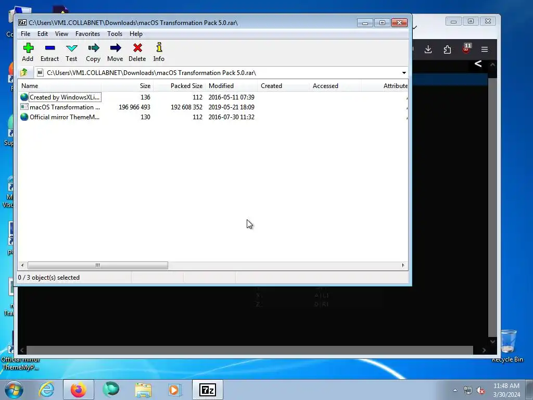
Task: Open the Recycle Bin desktop icon
Action: click(x=507, y=346)
